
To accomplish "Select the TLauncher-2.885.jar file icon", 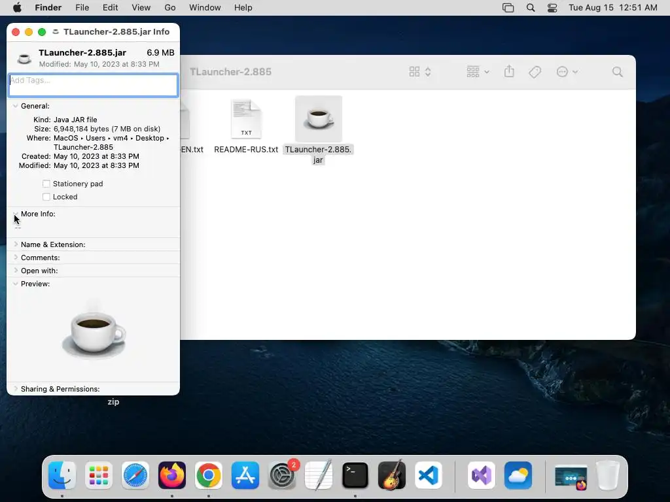I will point(319,119).
